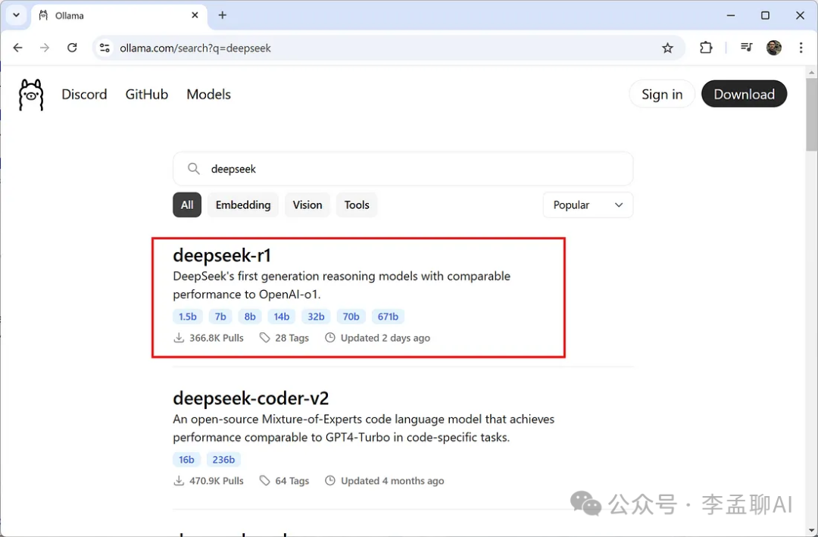The width and height of the screenshot is (818, 537).
Task: Click the Updated 2 days ago text
Action: coord(386,338)
